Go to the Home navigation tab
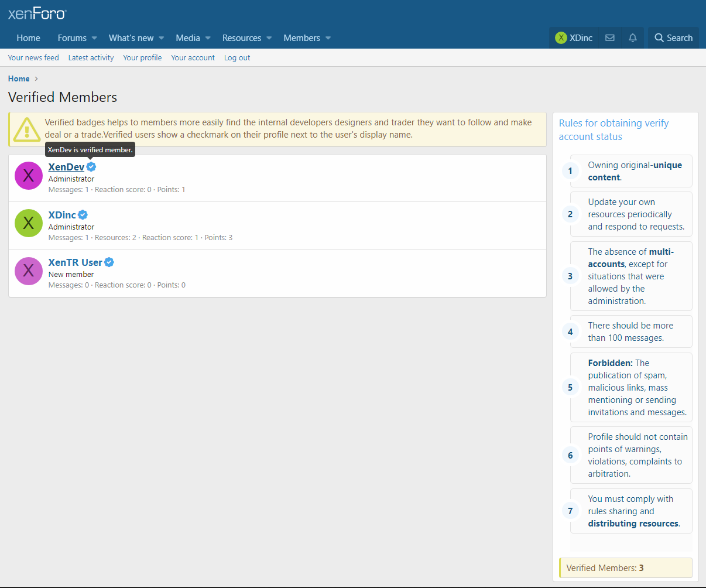Viewport: 706px width, 588px height. pos(28,38)
